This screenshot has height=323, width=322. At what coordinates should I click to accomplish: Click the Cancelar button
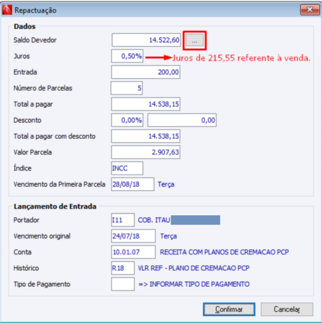(287, 309)
